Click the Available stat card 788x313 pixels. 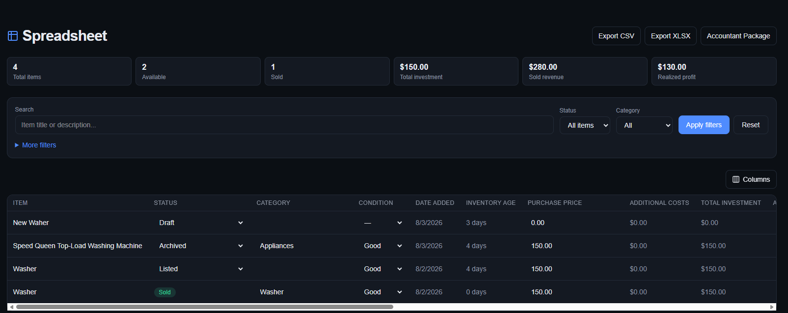point(198,71)
